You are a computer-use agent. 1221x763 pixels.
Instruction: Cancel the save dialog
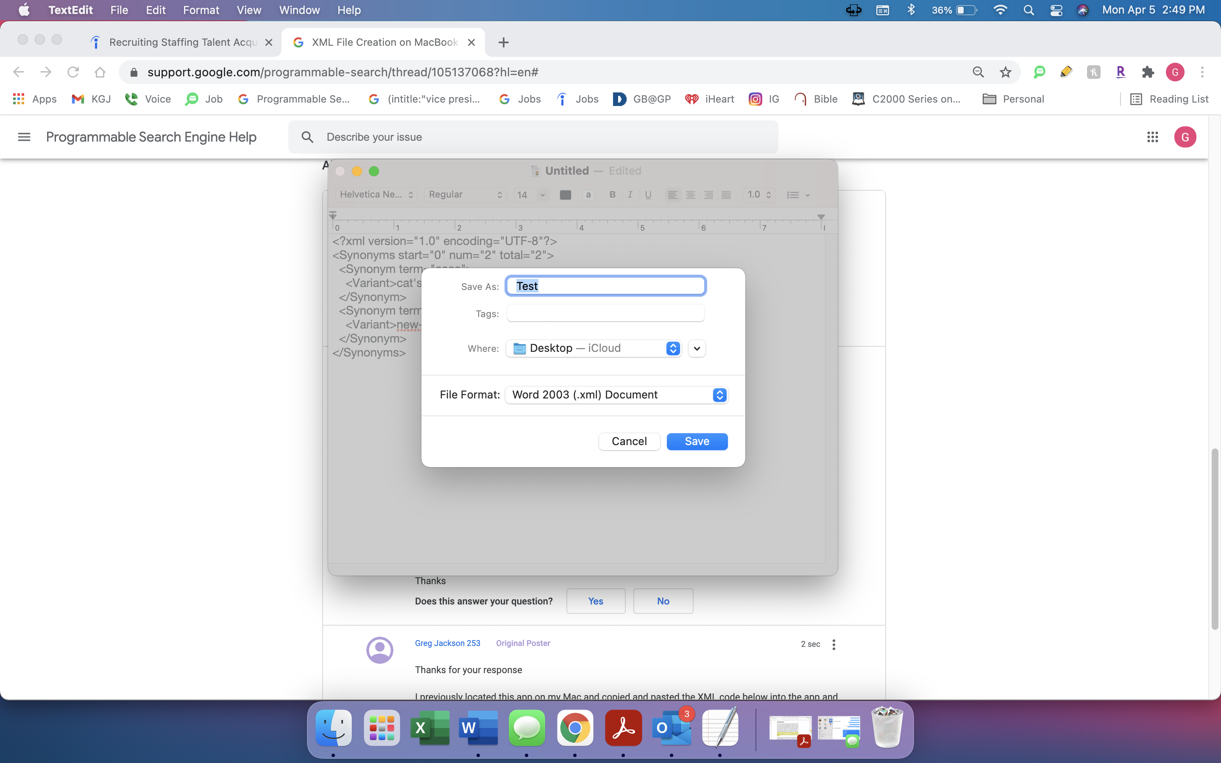(629, 441)
